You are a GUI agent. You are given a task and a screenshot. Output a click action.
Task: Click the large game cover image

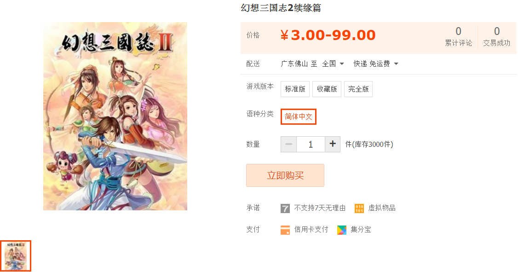point(115,116)
